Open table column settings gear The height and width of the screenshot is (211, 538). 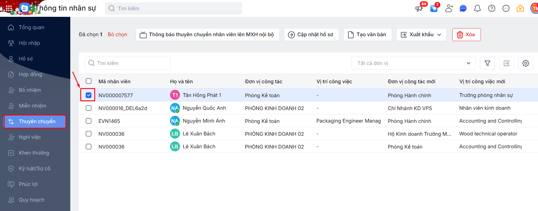[x=525, y=63]
